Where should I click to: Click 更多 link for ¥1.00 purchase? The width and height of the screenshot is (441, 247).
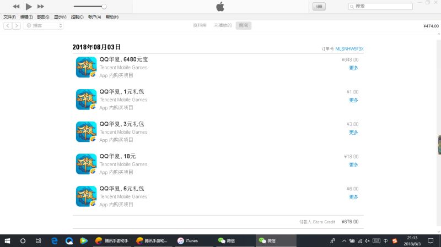pyautogui.click(x=353, y=100)
